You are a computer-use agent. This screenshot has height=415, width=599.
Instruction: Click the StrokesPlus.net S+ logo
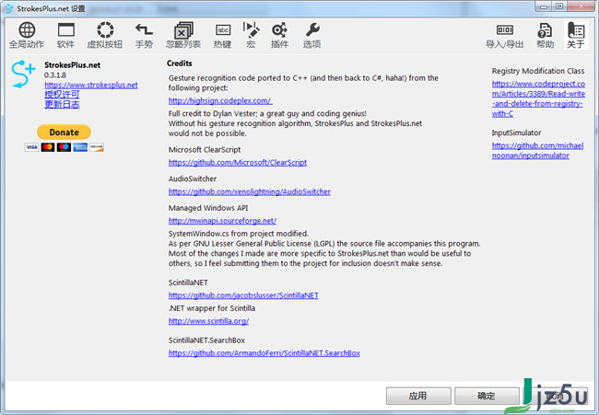(x=23, y=74)
